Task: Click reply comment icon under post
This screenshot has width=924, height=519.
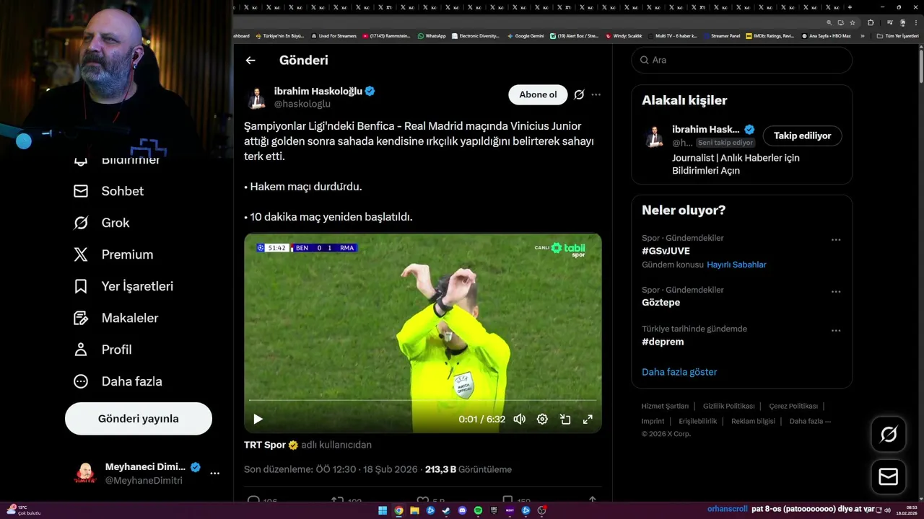Action: pos(253,500)
